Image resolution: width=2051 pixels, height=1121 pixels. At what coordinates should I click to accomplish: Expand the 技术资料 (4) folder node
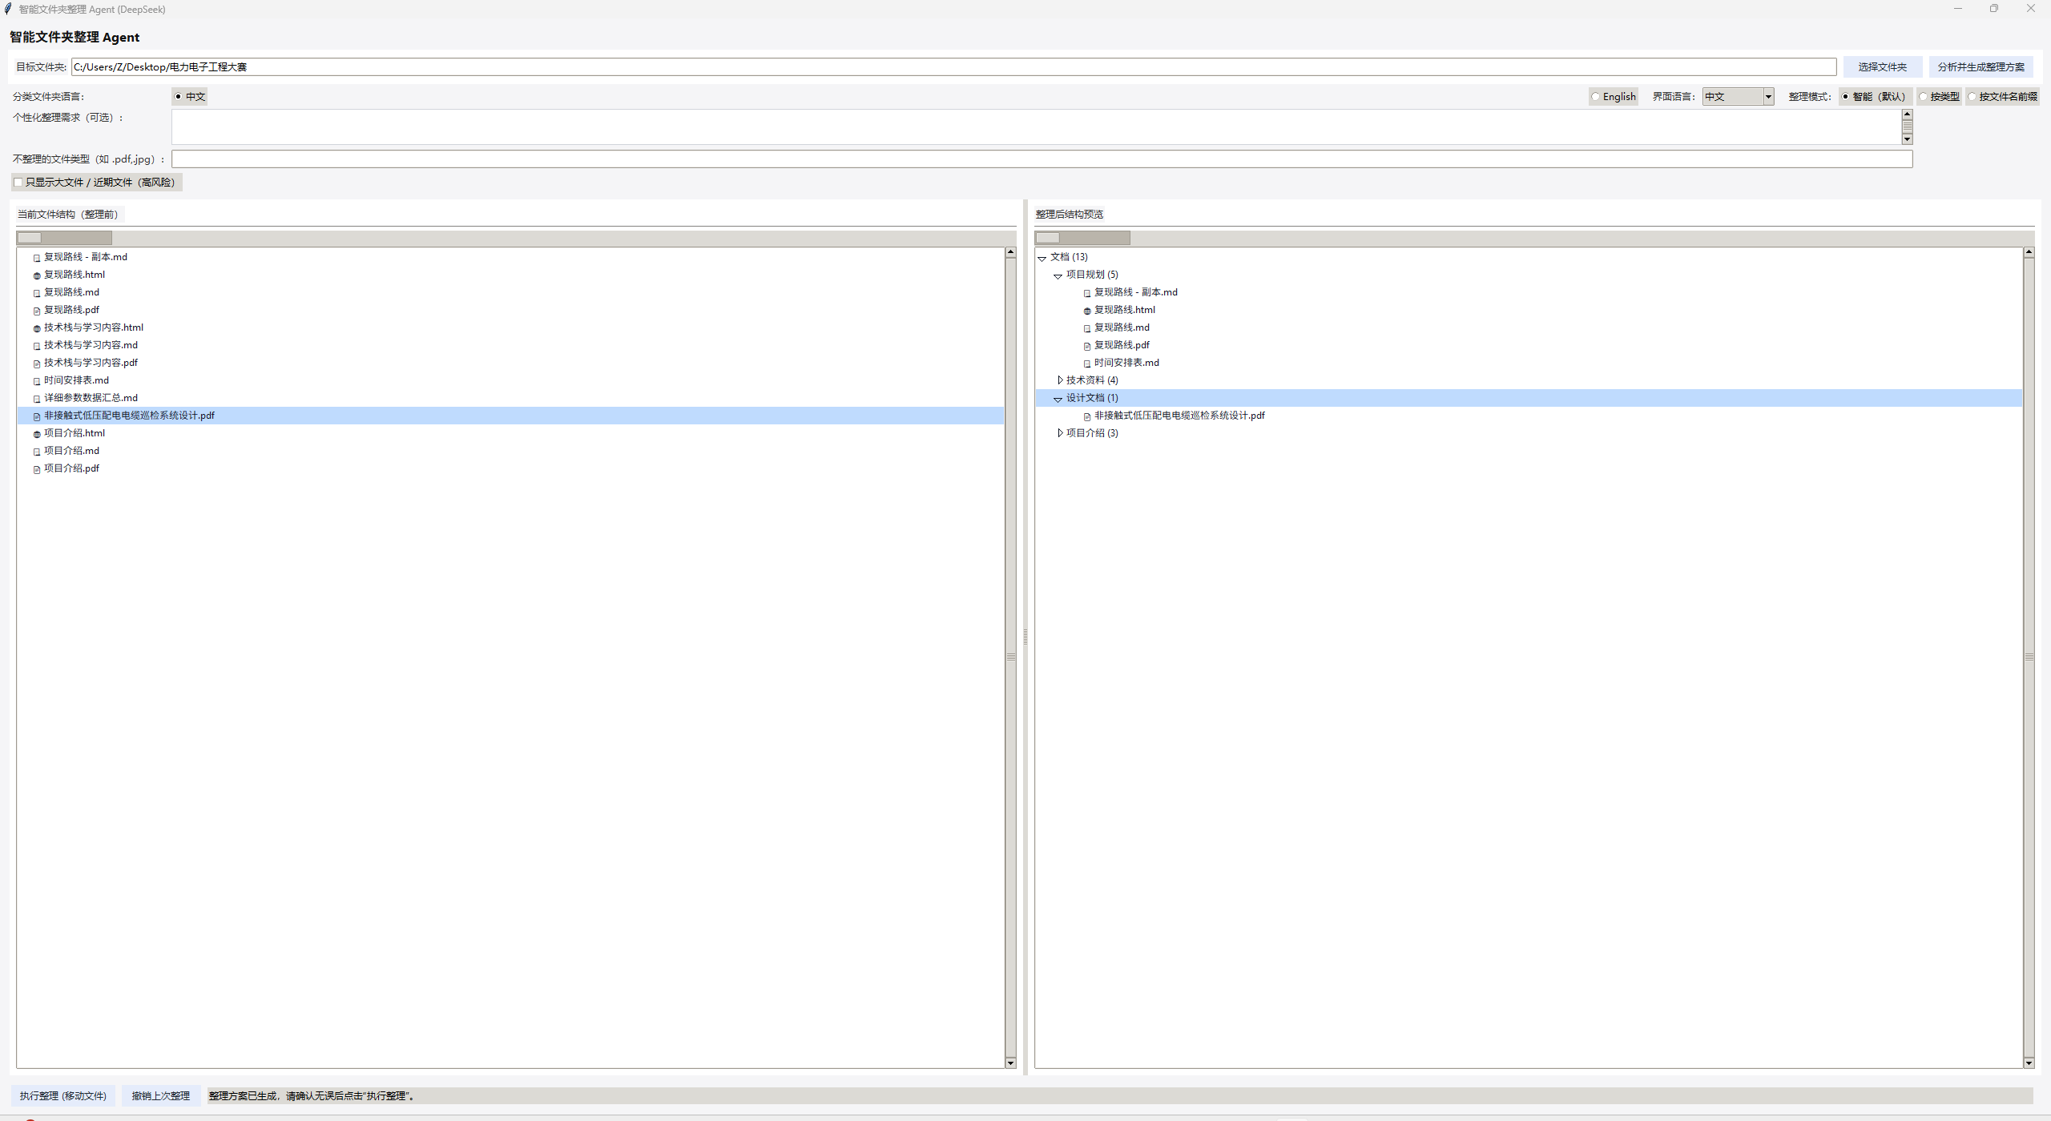1060,380
